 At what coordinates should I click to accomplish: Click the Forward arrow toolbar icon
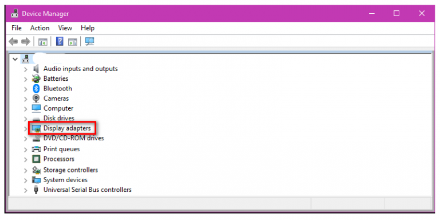pos(26,42)
